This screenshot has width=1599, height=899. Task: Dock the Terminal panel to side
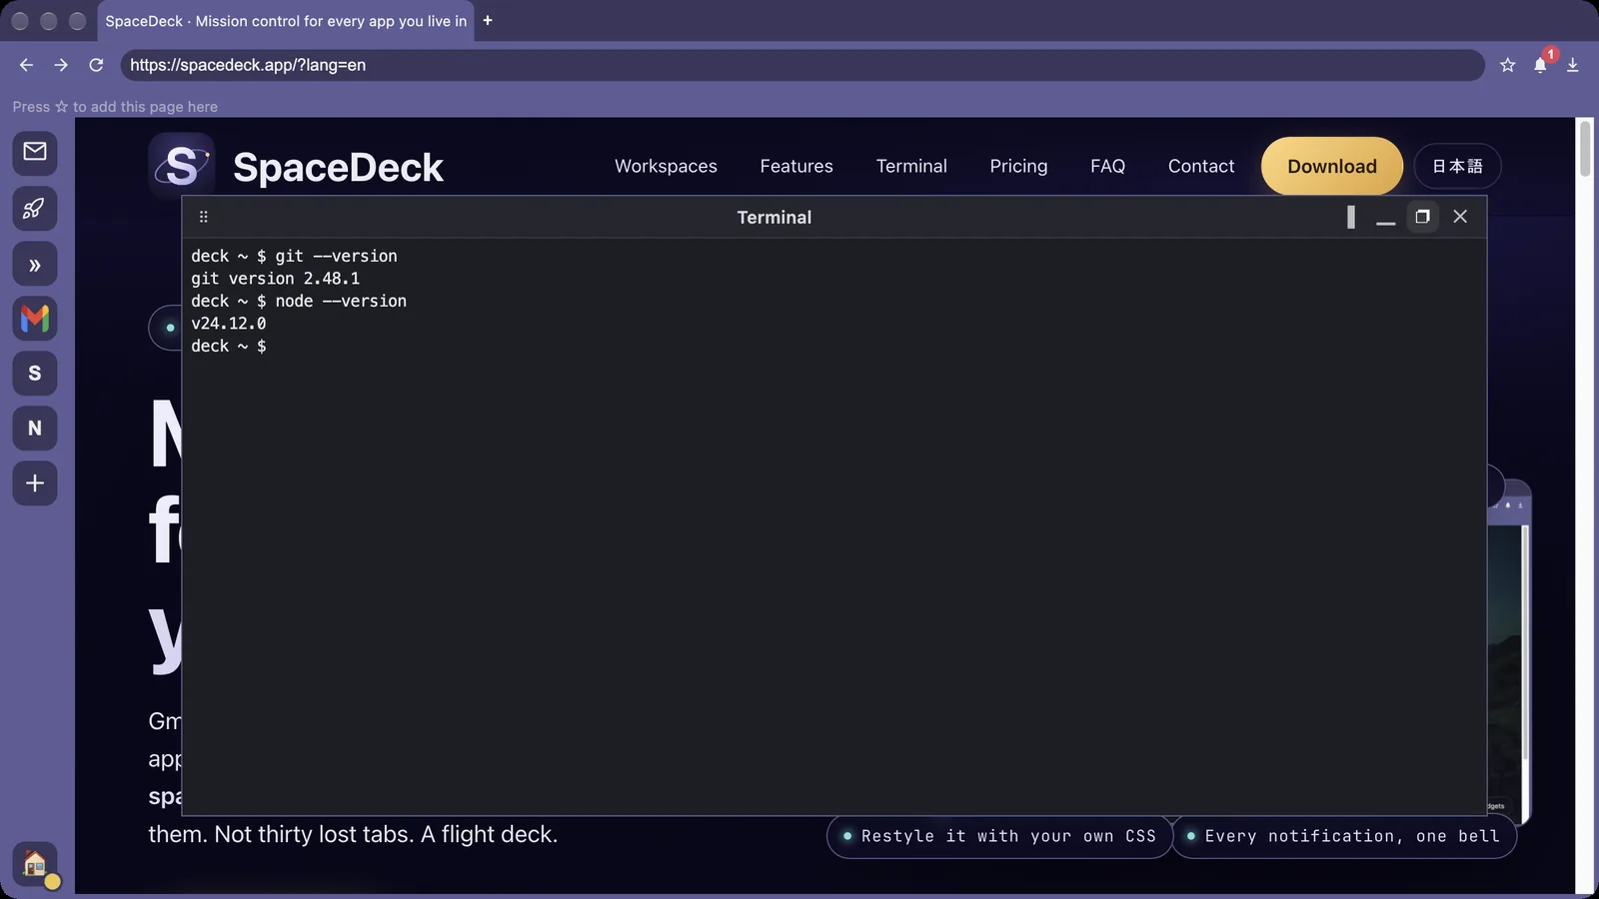[1351, 217]
